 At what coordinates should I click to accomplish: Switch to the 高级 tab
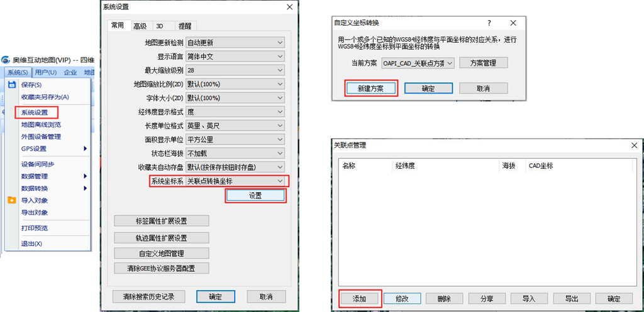[x=140, y=26]
